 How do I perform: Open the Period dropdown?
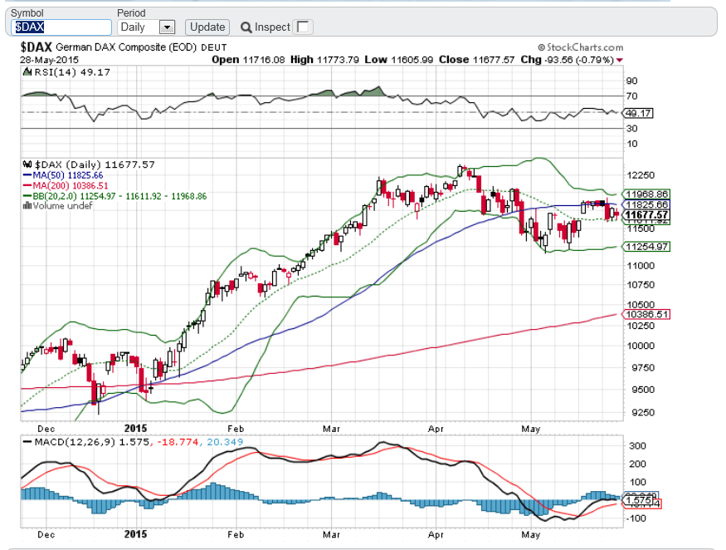coord(166,27)
